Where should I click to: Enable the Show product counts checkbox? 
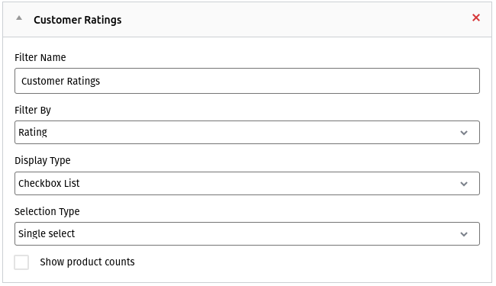pyautogui.click(x=21, y=262)
